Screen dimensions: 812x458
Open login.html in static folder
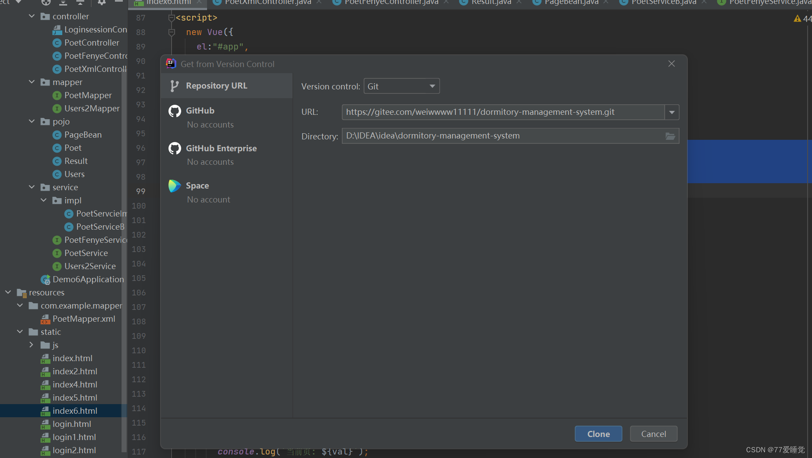[x=66, y=424]
